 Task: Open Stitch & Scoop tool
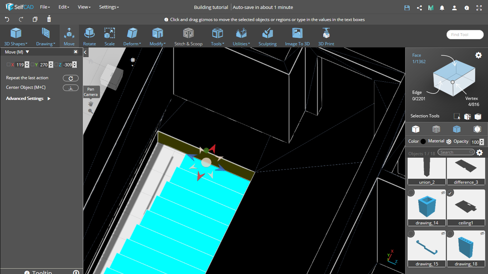(x=188, y=37)
